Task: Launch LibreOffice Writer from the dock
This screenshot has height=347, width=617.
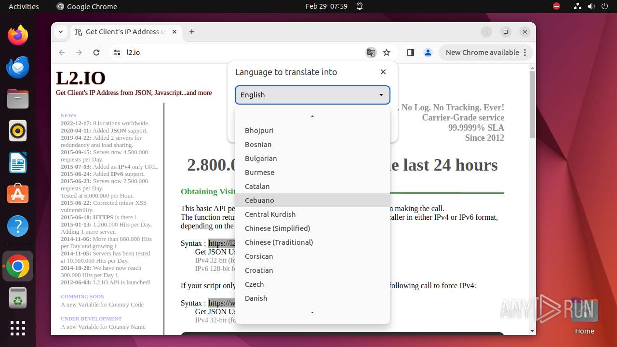Action: [18, 162]
